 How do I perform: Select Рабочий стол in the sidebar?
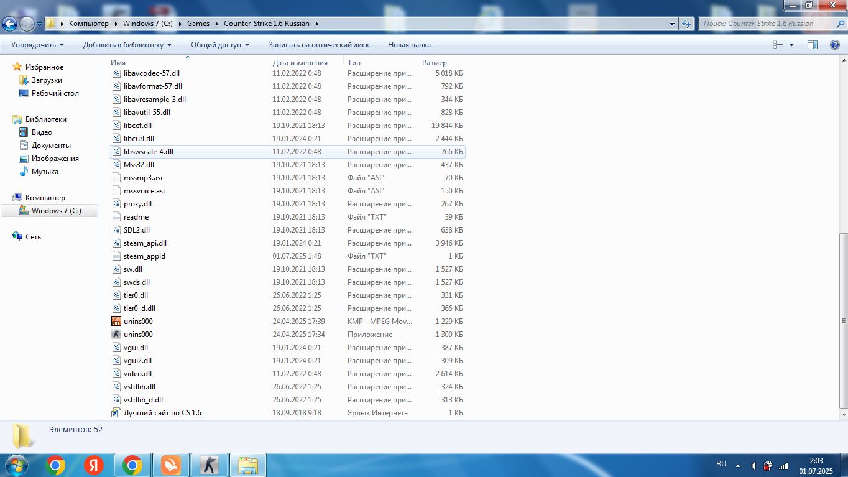click(55, 93)
